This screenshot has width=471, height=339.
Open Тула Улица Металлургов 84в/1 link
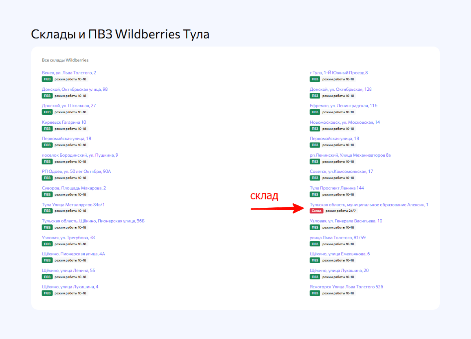73,205
